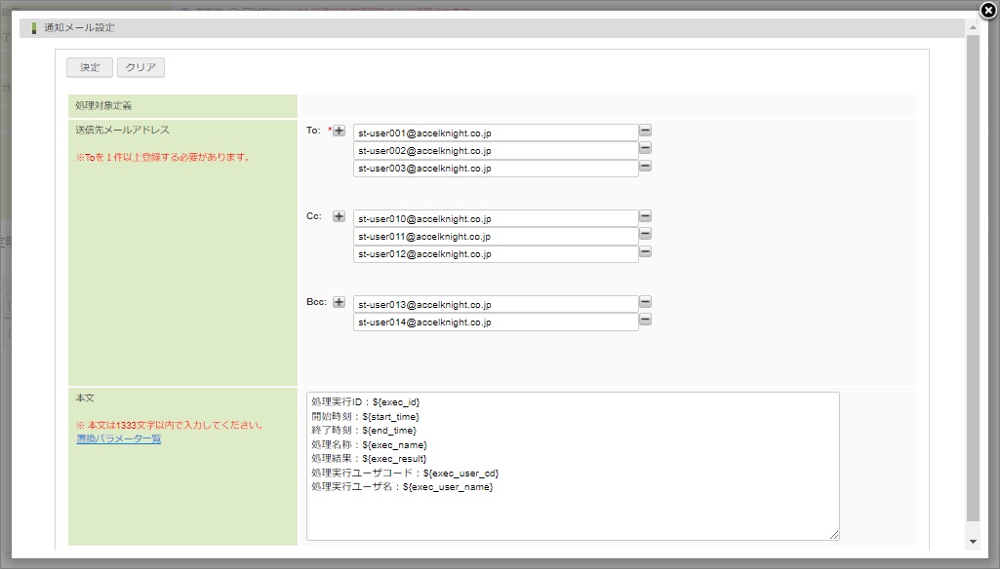Screen dimensions: 1000x569
Task: Add a new Cc address row
Action: point(340,216)
